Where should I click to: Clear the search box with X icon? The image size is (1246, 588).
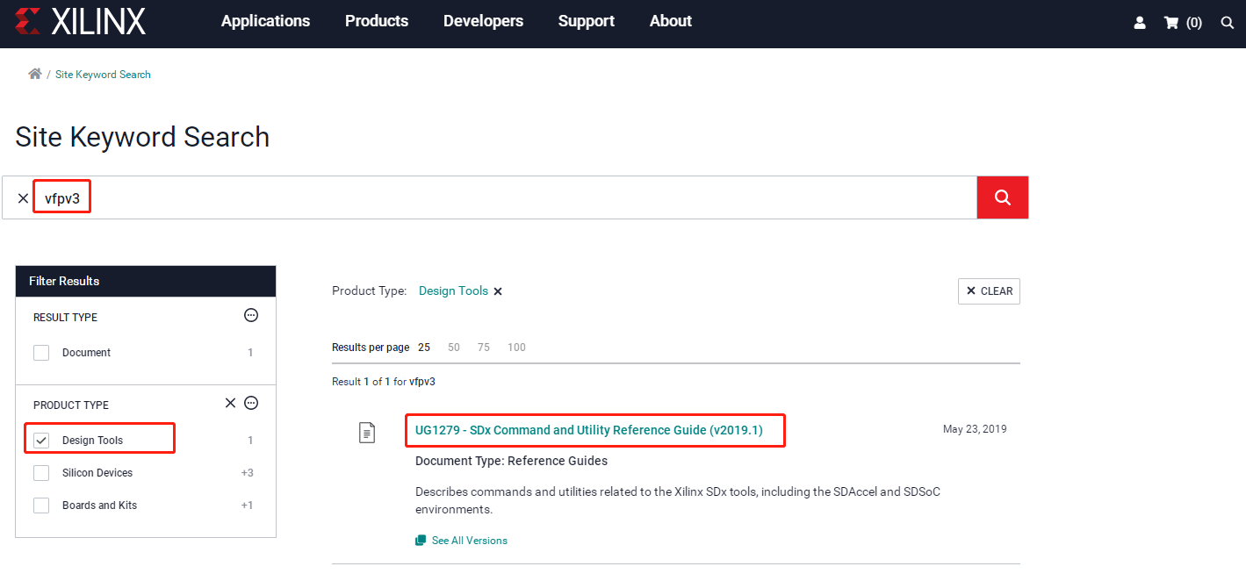click(23, 198)
